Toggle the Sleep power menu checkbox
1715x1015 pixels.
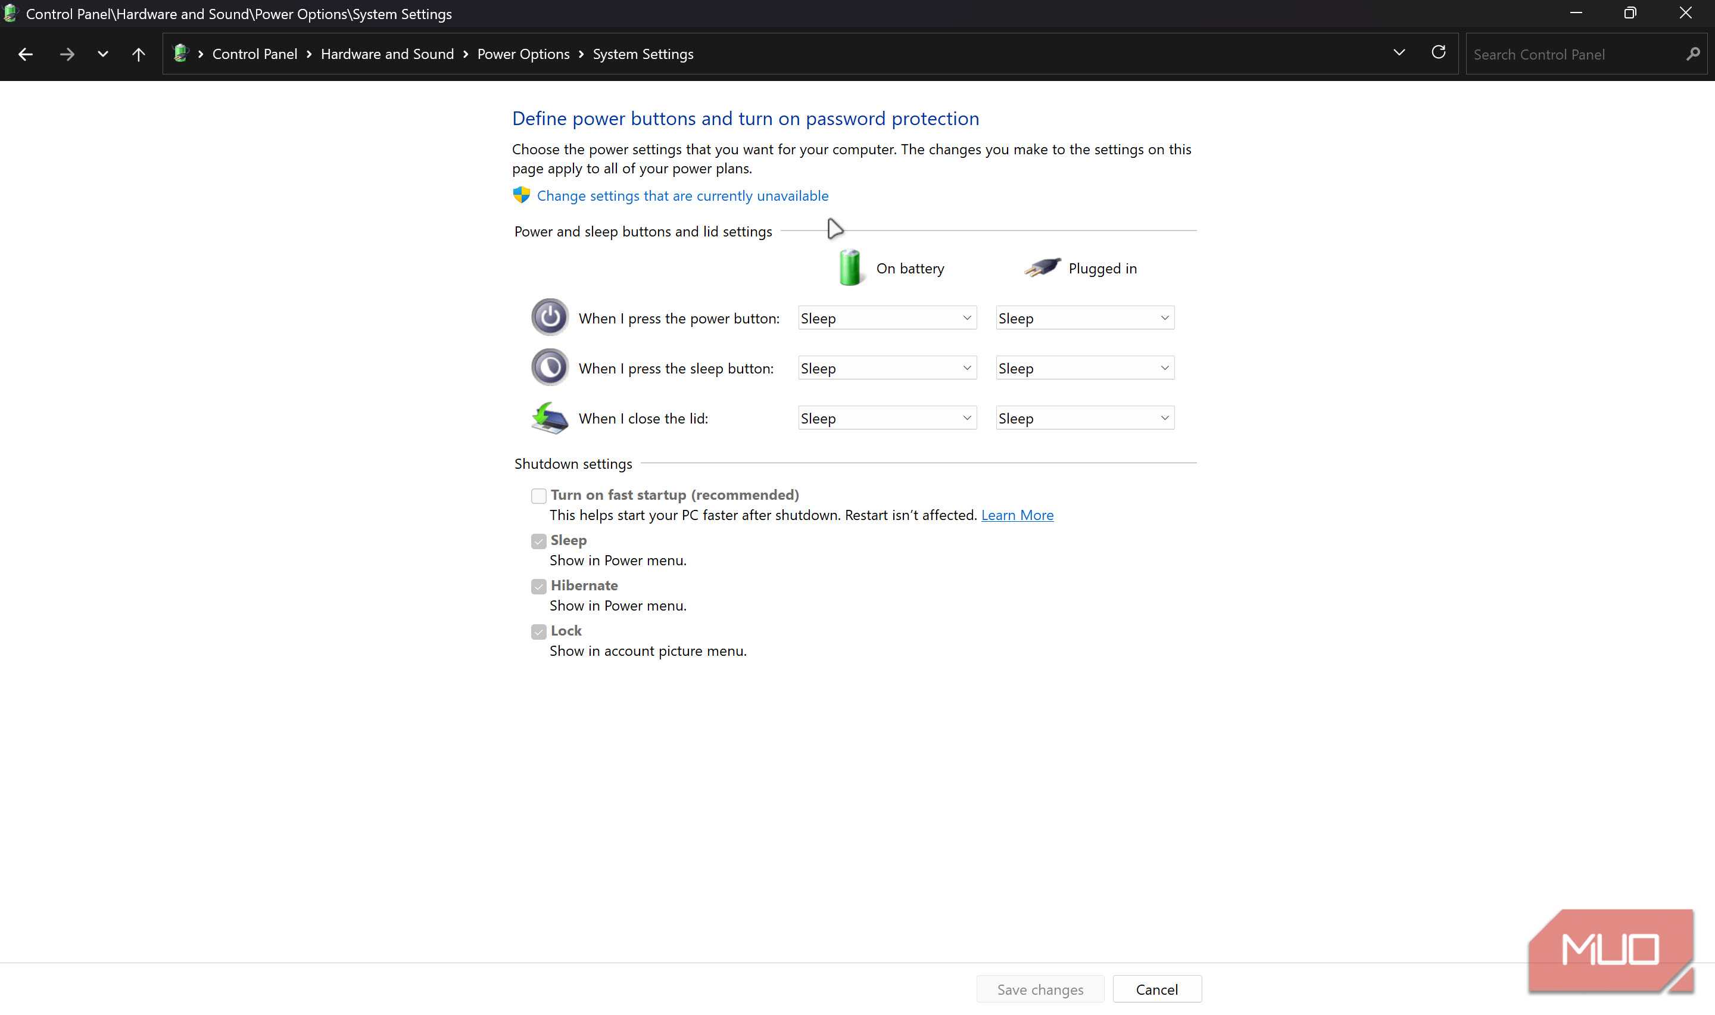(539, 541)
